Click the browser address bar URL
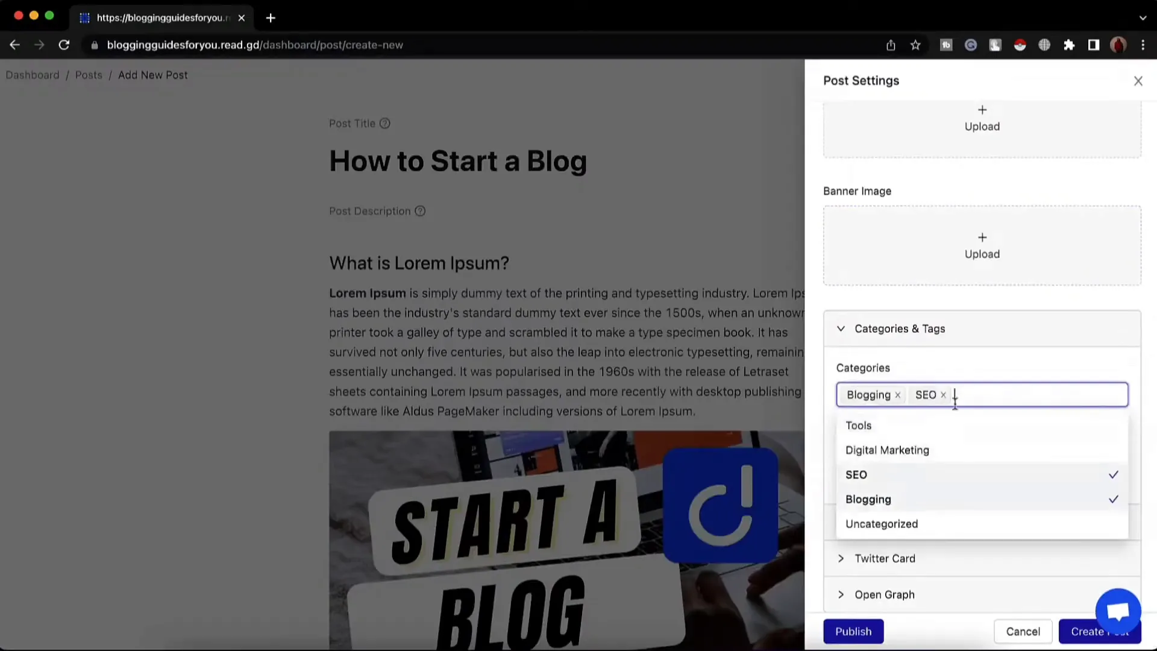 255,45
